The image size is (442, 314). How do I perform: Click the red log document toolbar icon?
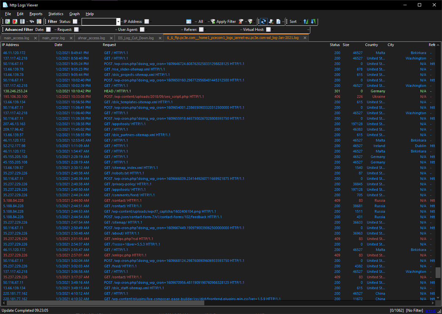(15, 21)
